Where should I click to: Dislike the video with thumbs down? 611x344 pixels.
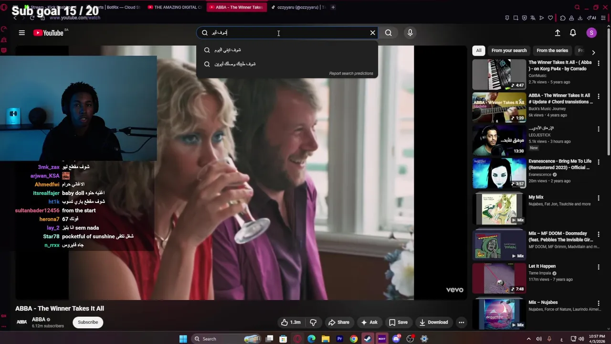click(x=314, y=322)
